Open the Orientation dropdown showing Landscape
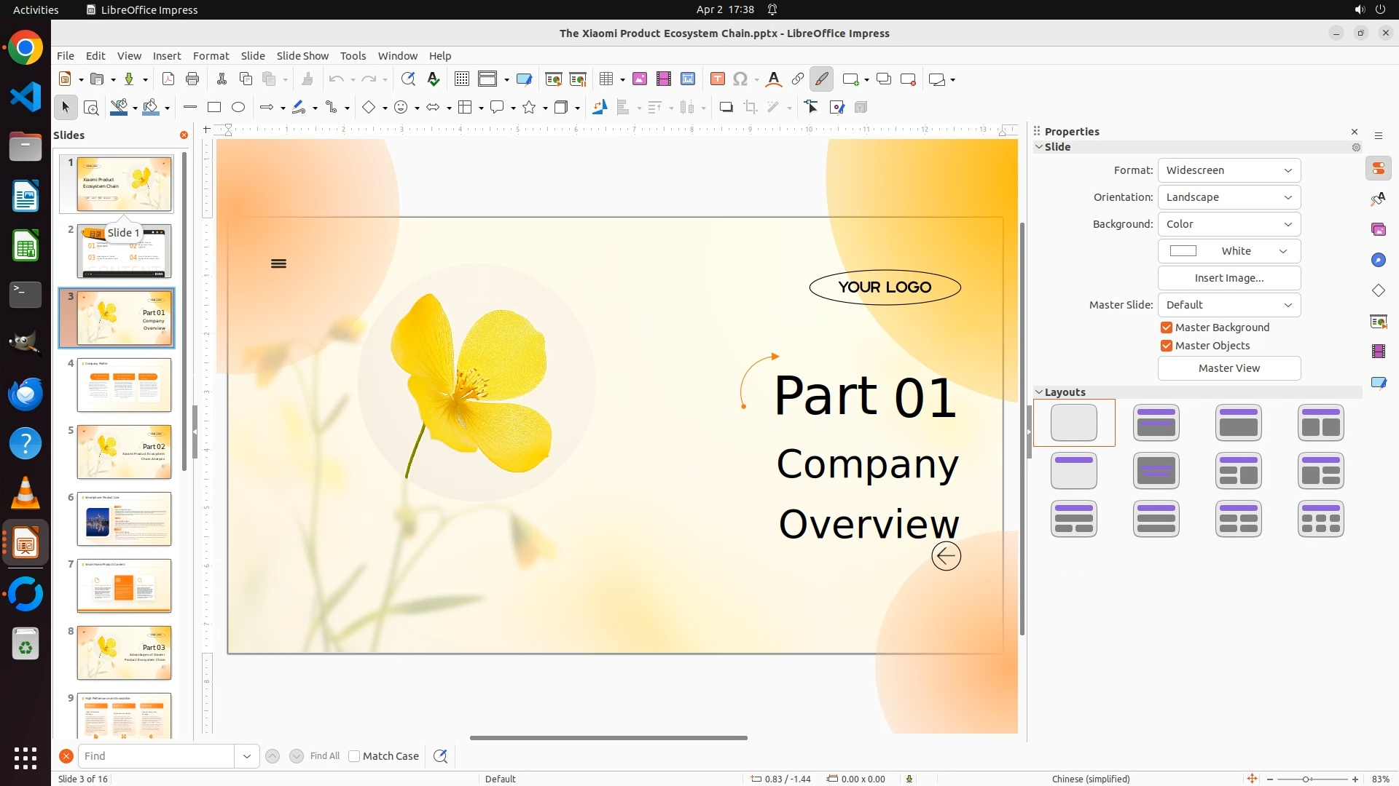Image resolution: width=1399 pixels, height=786 pixels. click(1228, 197)
